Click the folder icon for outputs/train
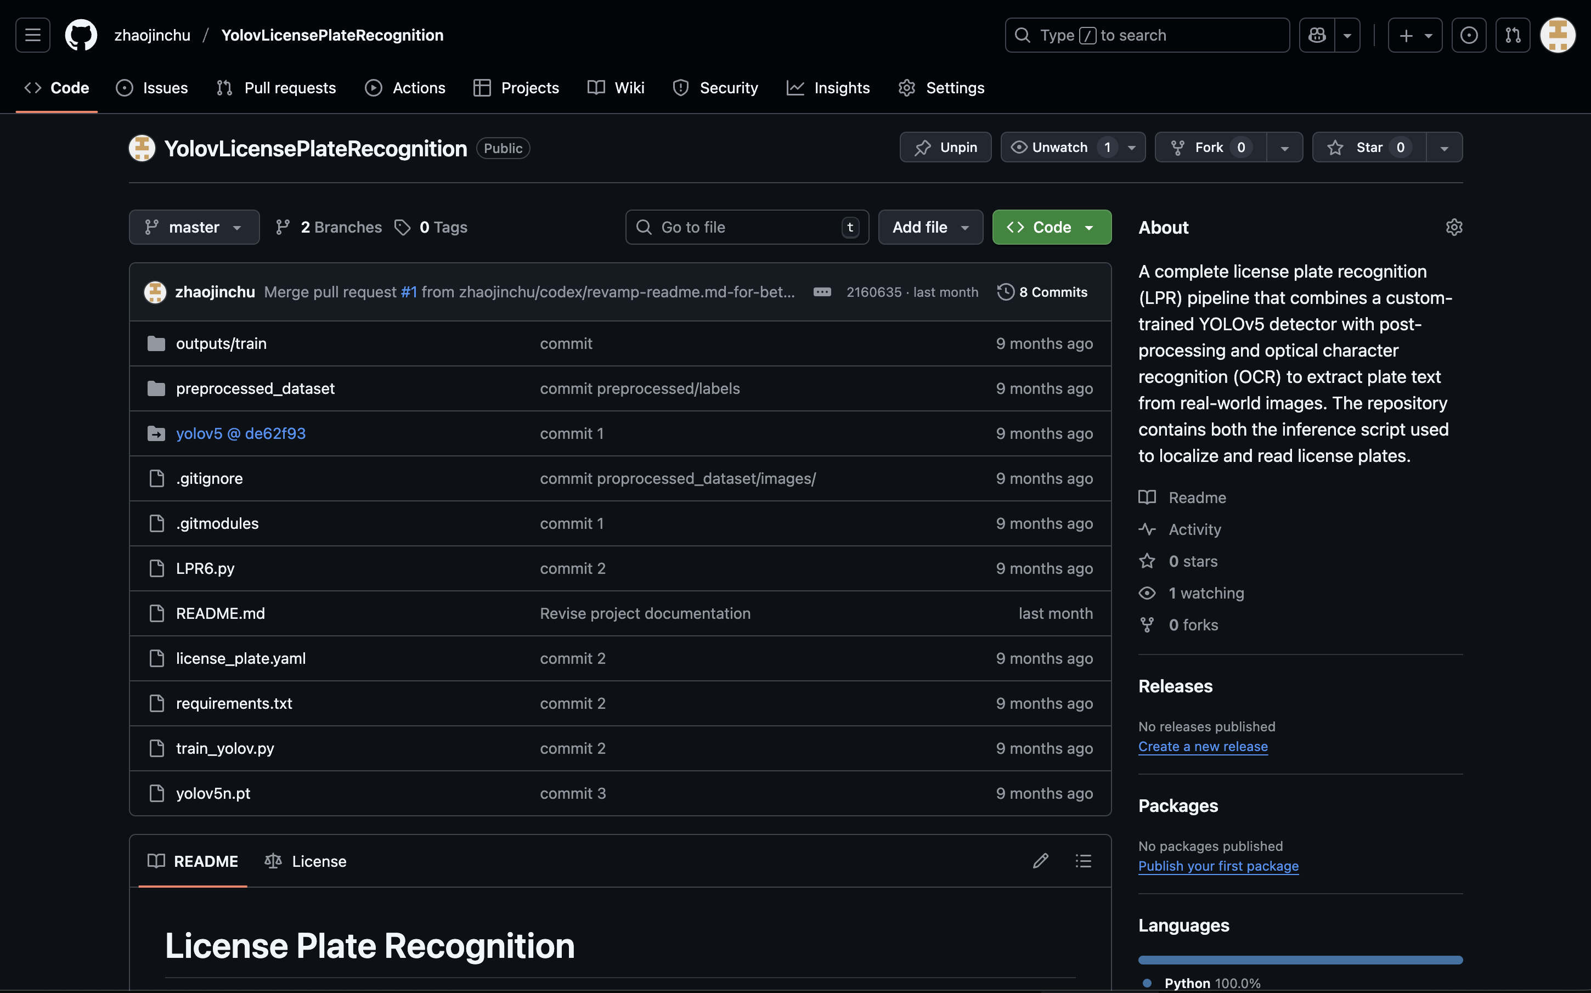The height and width of the screenshot is (993, 1591). tap(156, 343)
